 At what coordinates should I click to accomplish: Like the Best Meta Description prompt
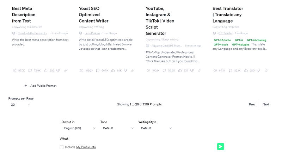(46, 70)
